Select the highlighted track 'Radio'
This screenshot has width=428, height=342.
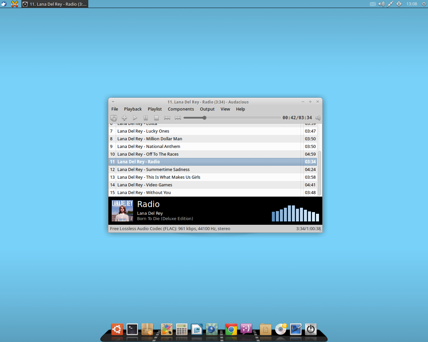point(213,162)
